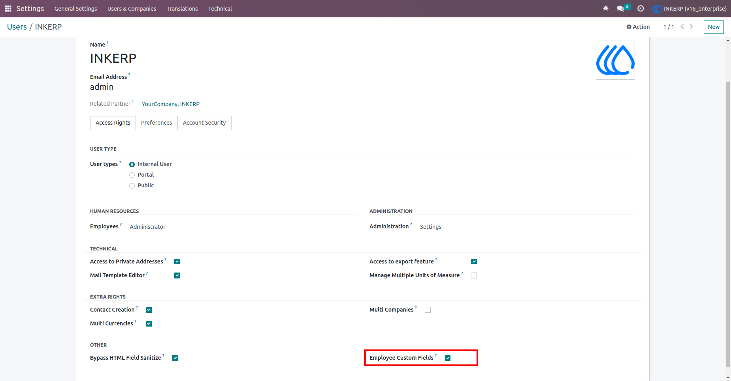Switch to the Preferences tab
Viewport: 731px width, 381px height.
coord(156,123)
